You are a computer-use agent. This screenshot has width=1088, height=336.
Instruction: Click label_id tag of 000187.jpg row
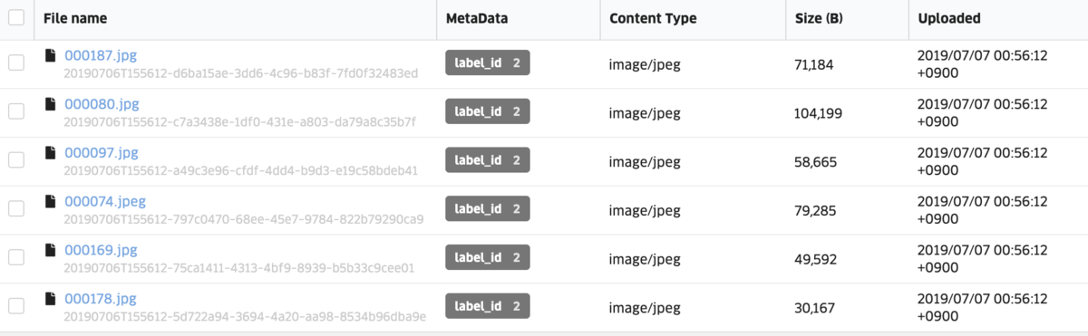point(488,63)
